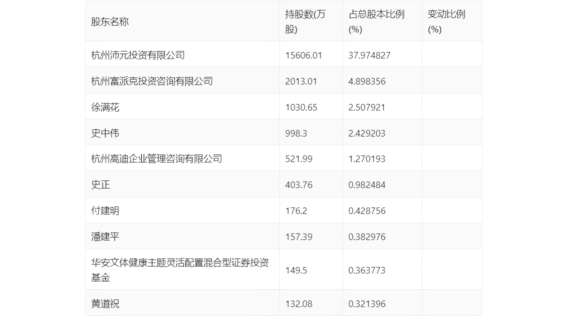Screen dimensions: 568x316
Task: Click share count 176.2
Action: coord(296,211)
